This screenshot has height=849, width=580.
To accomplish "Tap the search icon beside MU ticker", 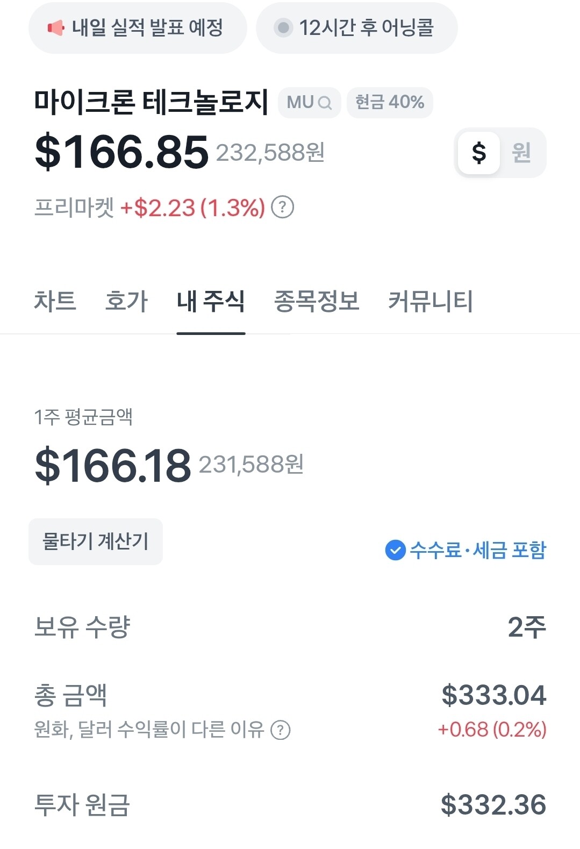I will point(325,103).
